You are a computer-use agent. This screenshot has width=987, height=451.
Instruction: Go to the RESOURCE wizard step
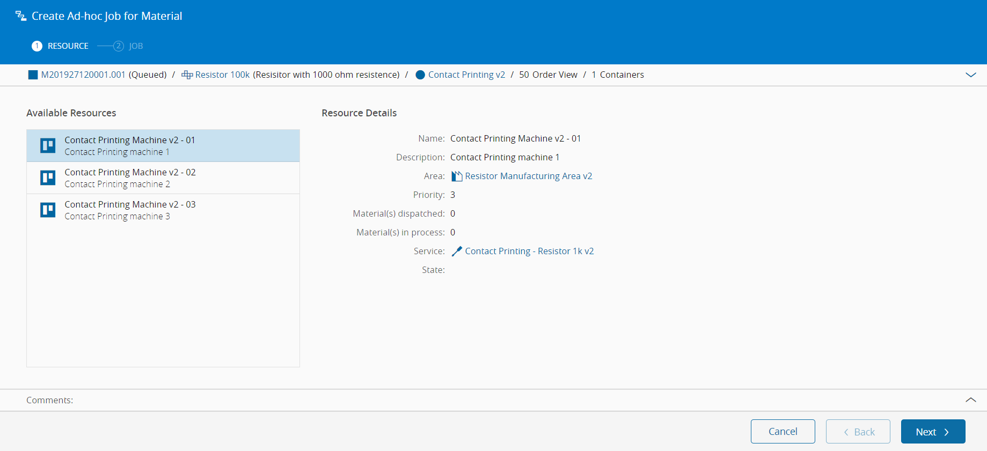click(x=60, y=46)
